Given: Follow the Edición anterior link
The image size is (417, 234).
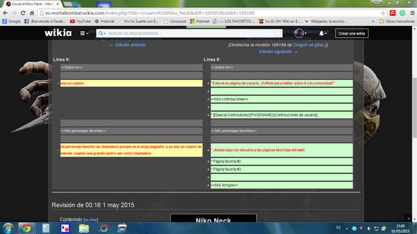Looking at the screenshot, I should pyautogui.click(x=128, y=45).
